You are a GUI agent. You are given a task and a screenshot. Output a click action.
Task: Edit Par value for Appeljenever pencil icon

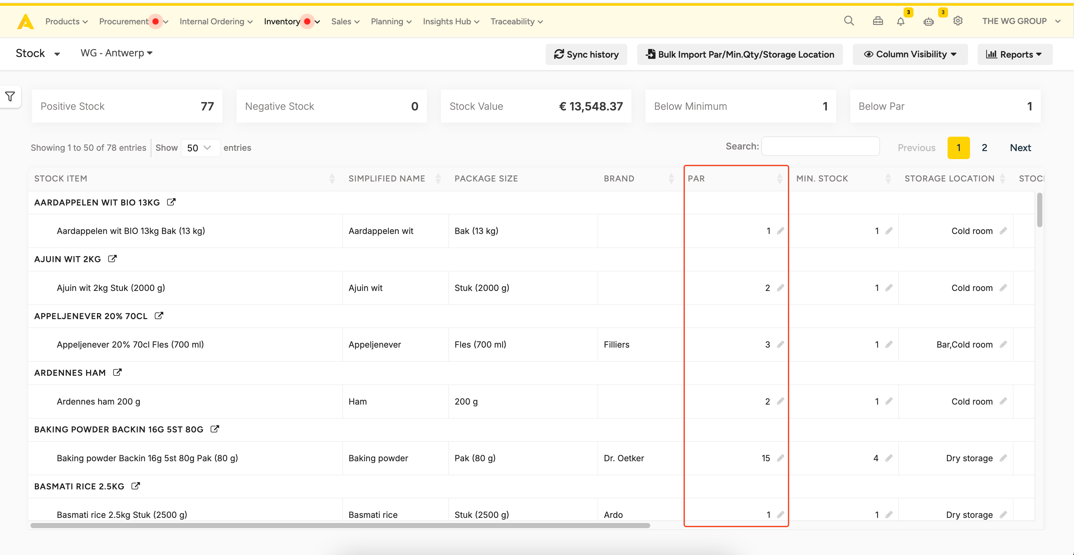tap(781, 344)
